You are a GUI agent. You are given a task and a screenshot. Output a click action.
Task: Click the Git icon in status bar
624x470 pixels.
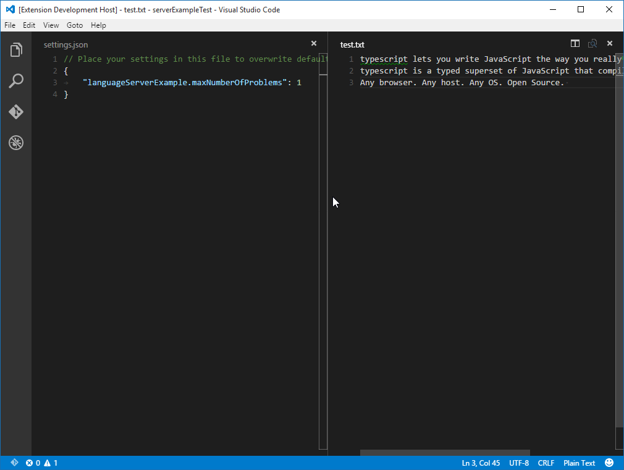14,463
